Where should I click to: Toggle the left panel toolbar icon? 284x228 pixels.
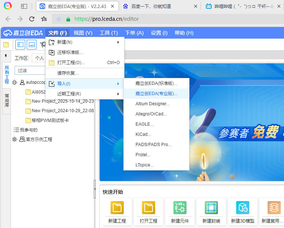[20, 44]
